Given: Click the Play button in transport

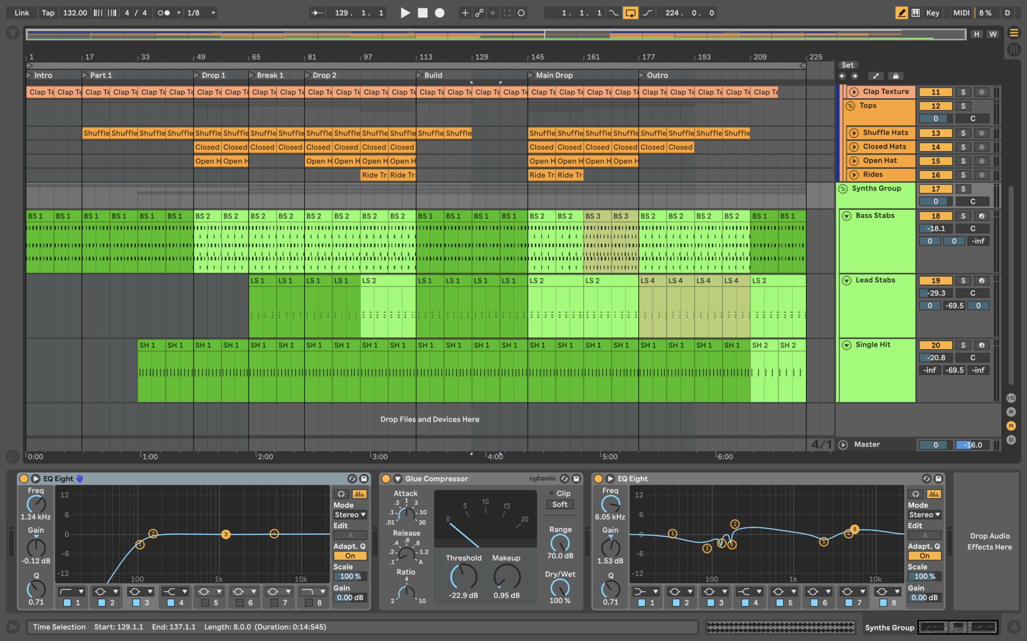Looking at the screenshot, I should pos(405,13).
